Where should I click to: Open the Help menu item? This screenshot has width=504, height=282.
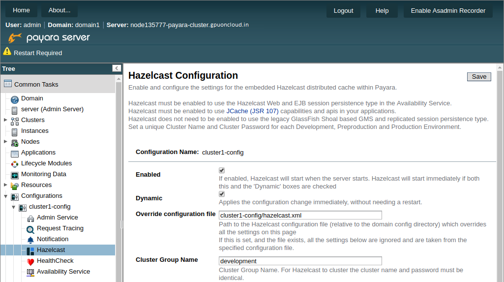point(382,11)
